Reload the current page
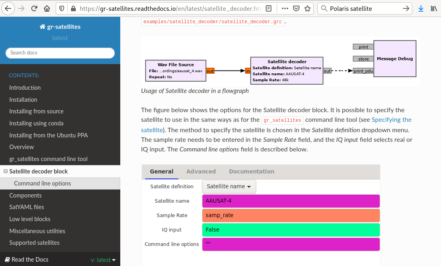Screen dimensions: 441x266 (34, 9)
